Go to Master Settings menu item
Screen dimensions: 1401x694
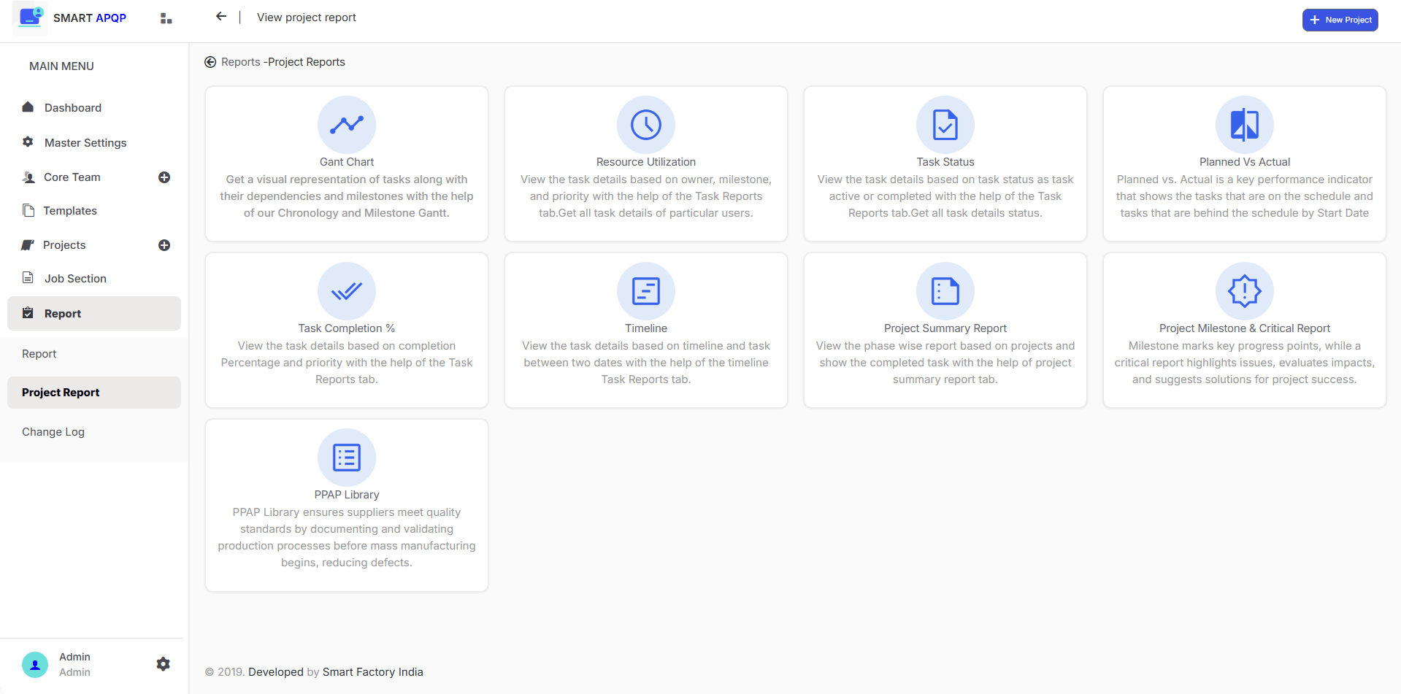tap(85, 143)
